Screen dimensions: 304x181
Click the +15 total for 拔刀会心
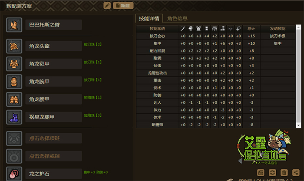pos(251,36)
